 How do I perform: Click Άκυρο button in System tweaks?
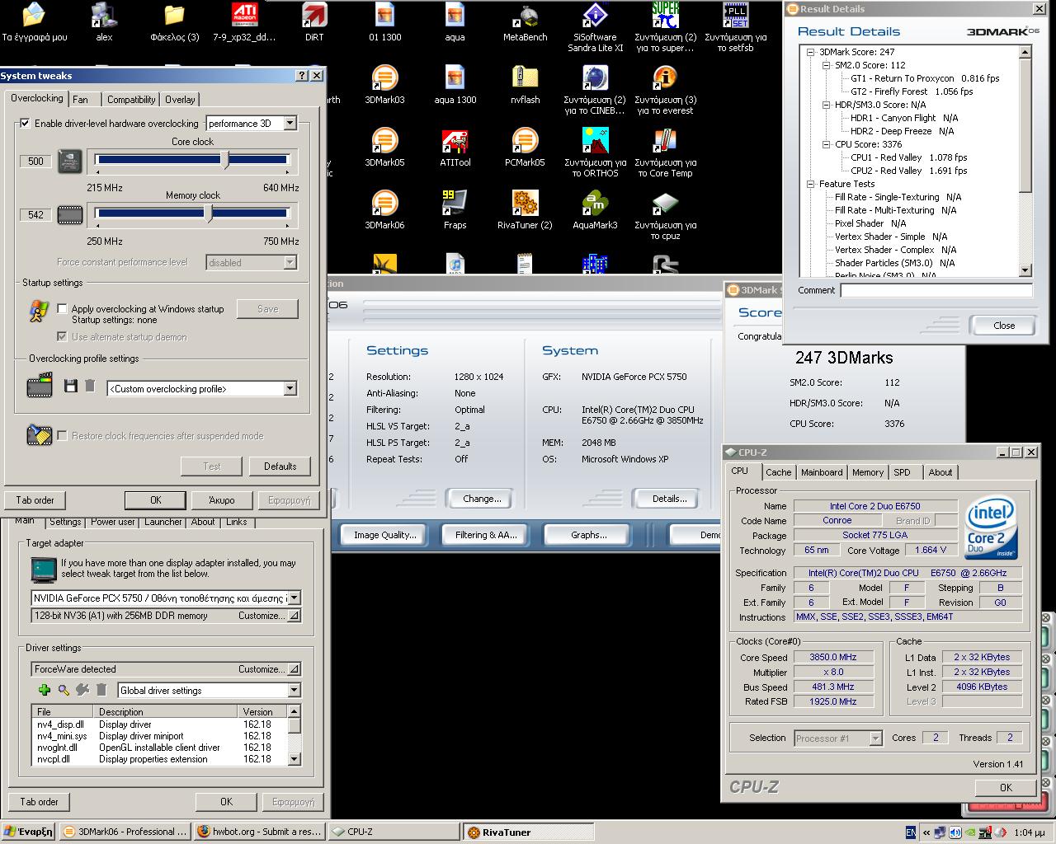pos(222,500)
